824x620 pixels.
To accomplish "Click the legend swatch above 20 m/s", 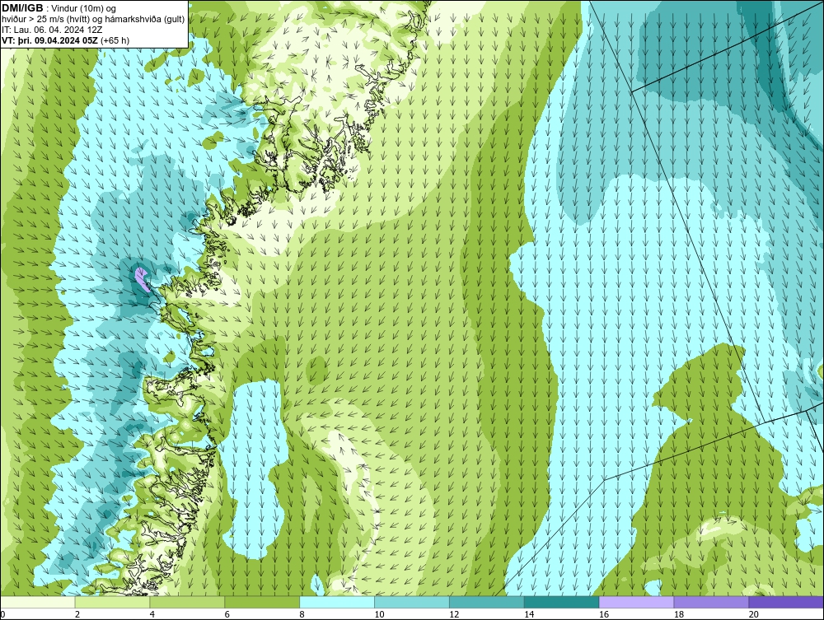I will coord(786,602).
